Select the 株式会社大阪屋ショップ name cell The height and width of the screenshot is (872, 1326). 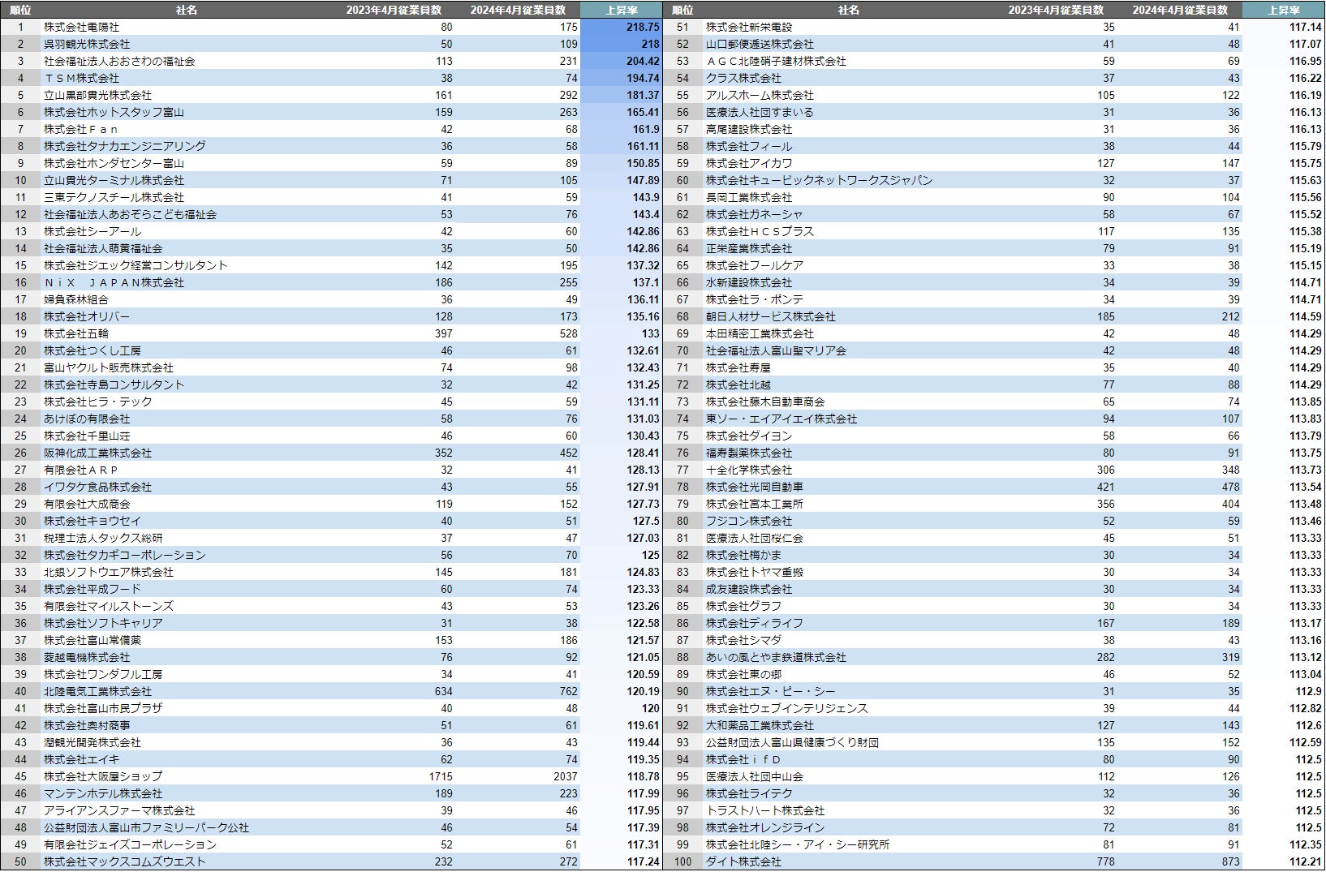coord(103,776)
